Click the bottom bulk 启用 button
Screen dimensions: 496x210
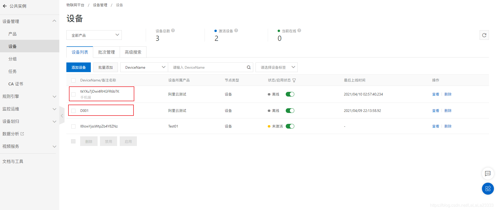coord(128,141)
